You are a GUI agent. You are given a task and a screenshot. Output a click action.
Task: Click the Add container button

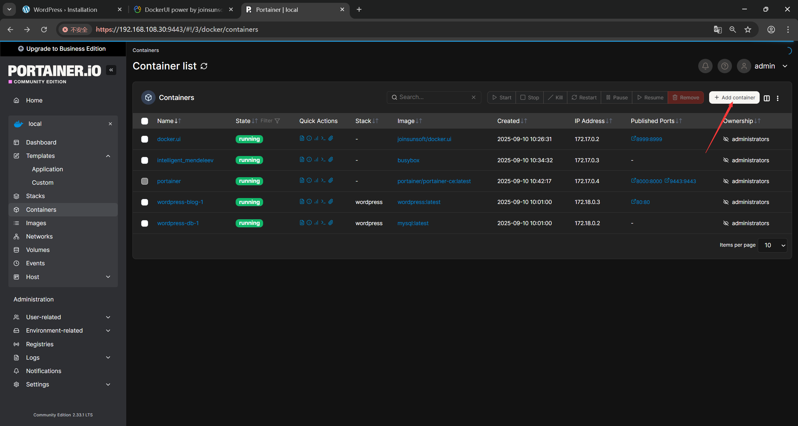point(734,97)
